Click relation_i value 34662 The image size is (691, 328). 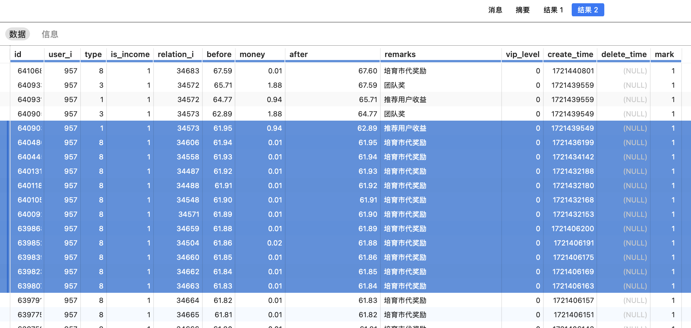coord(188,272)
